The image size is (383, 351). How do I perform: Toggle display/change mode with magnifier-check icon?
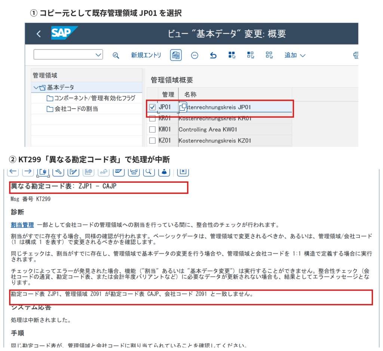click(x=116, y=55)
